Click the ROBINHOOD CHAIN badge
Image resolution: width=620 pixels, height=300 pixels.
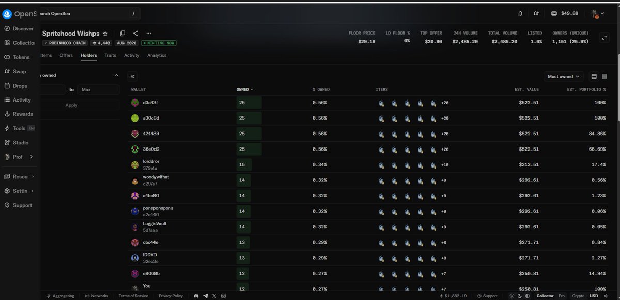point(65,43)
